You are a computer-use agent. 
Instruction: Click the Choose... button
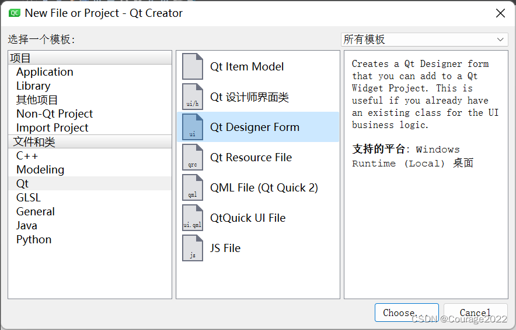pyautogui.click(x=407, y=313)
